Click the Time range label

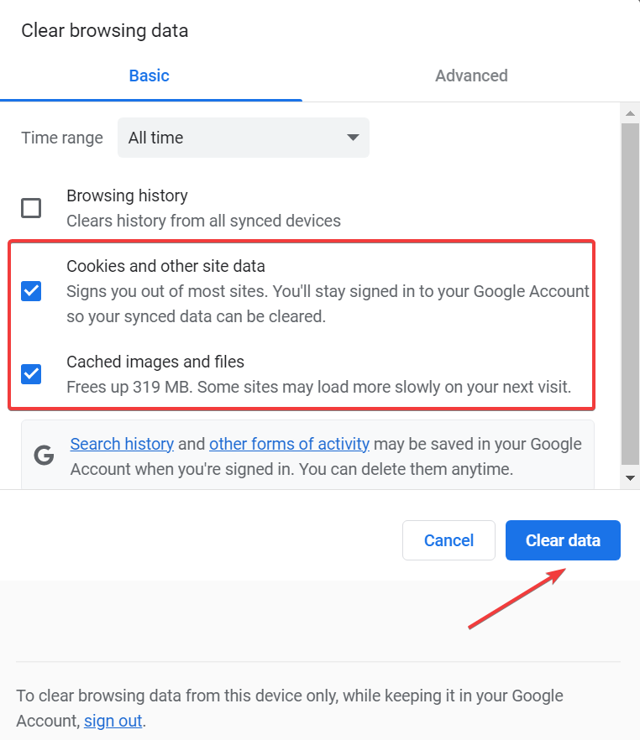[x=62, y=138]
